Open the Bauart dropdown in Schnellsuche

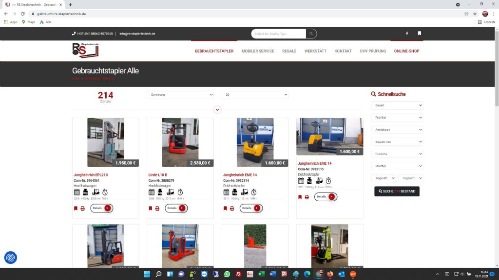coord(397,105)
